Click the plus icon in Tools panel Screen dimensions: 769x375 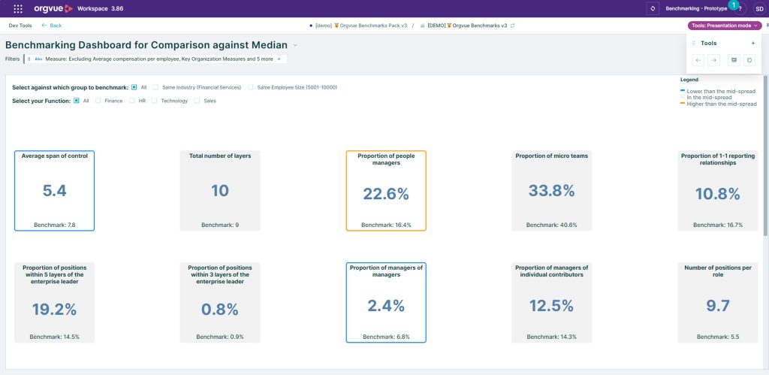(753, 44)
